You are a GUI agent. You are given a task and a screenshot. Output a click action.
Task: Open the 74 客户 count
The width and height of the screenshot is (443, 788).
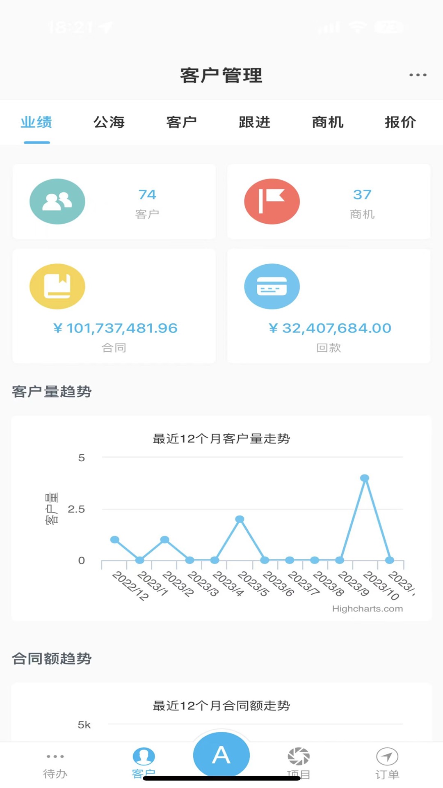pos(147,195)
